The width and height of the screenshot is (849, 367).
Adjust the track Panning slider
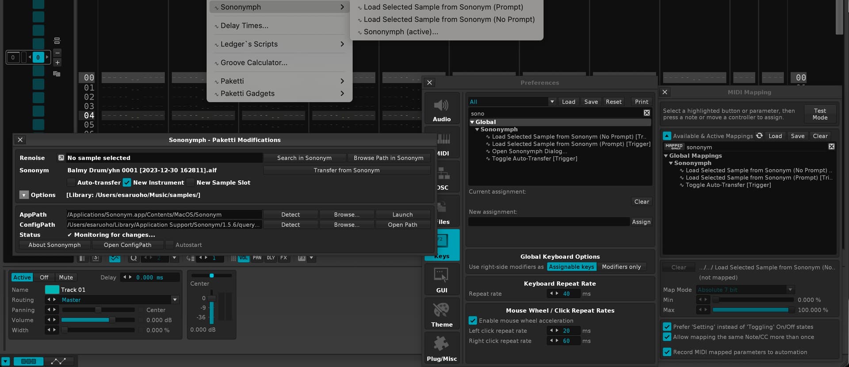click(x=98, y=310)
